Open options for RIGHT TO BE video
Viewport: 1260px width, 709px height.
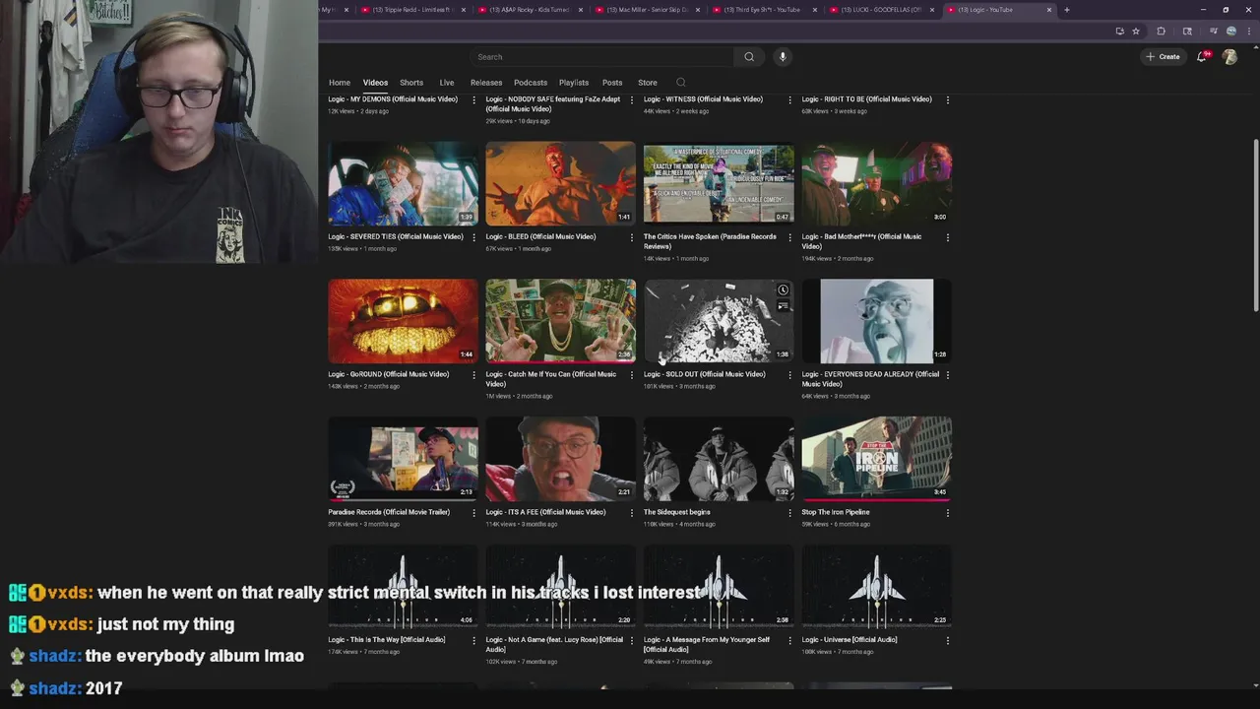click(x=948, y=100)
